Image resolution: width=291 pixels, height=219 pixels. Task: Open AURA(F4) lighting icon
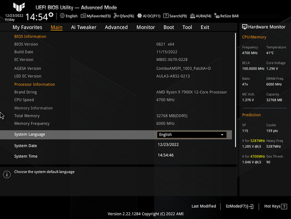192,16
